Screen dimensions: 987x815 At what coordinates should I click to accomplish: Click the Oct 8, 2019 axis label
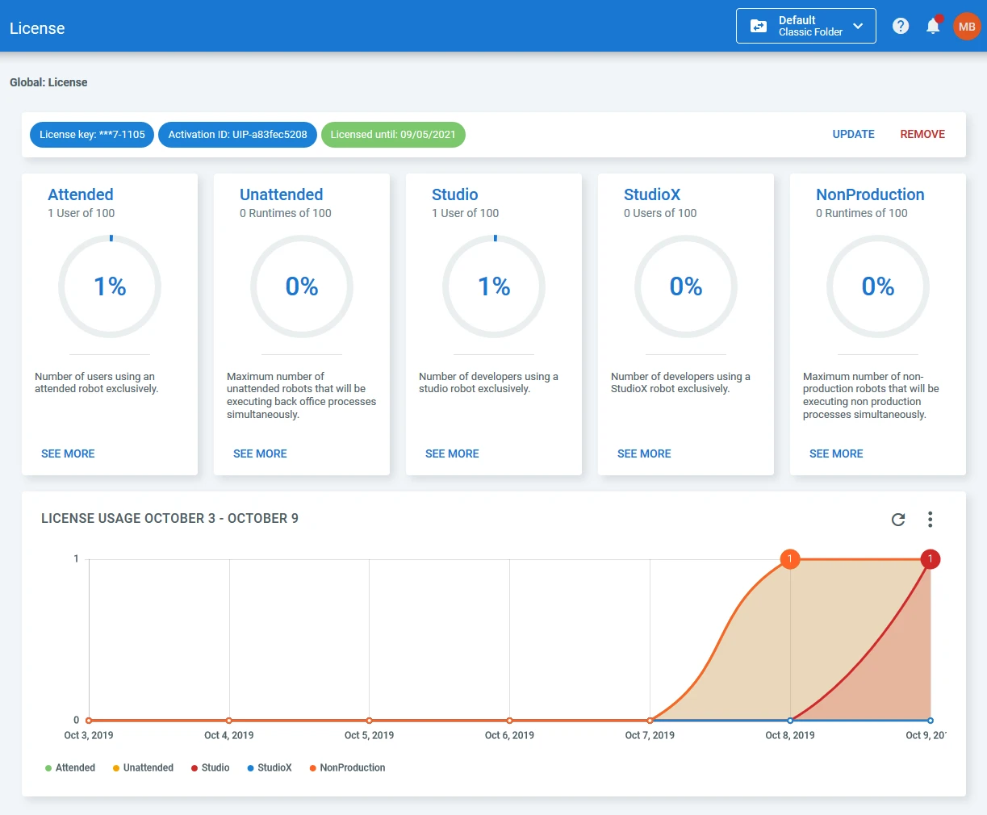(790, 735)
